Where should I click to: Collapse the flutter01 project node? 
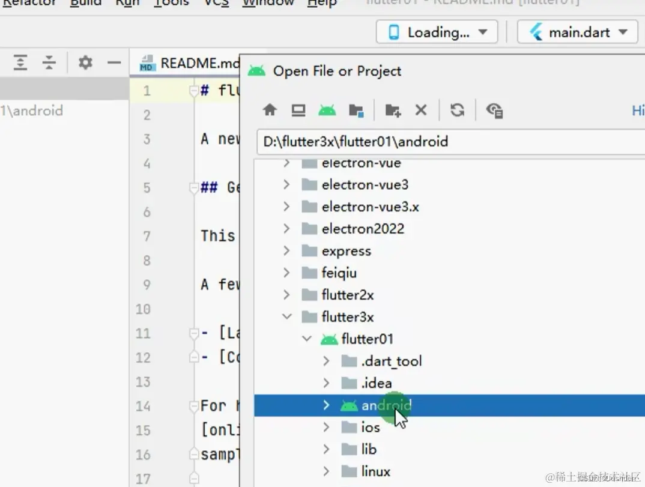tap(306, 339)
